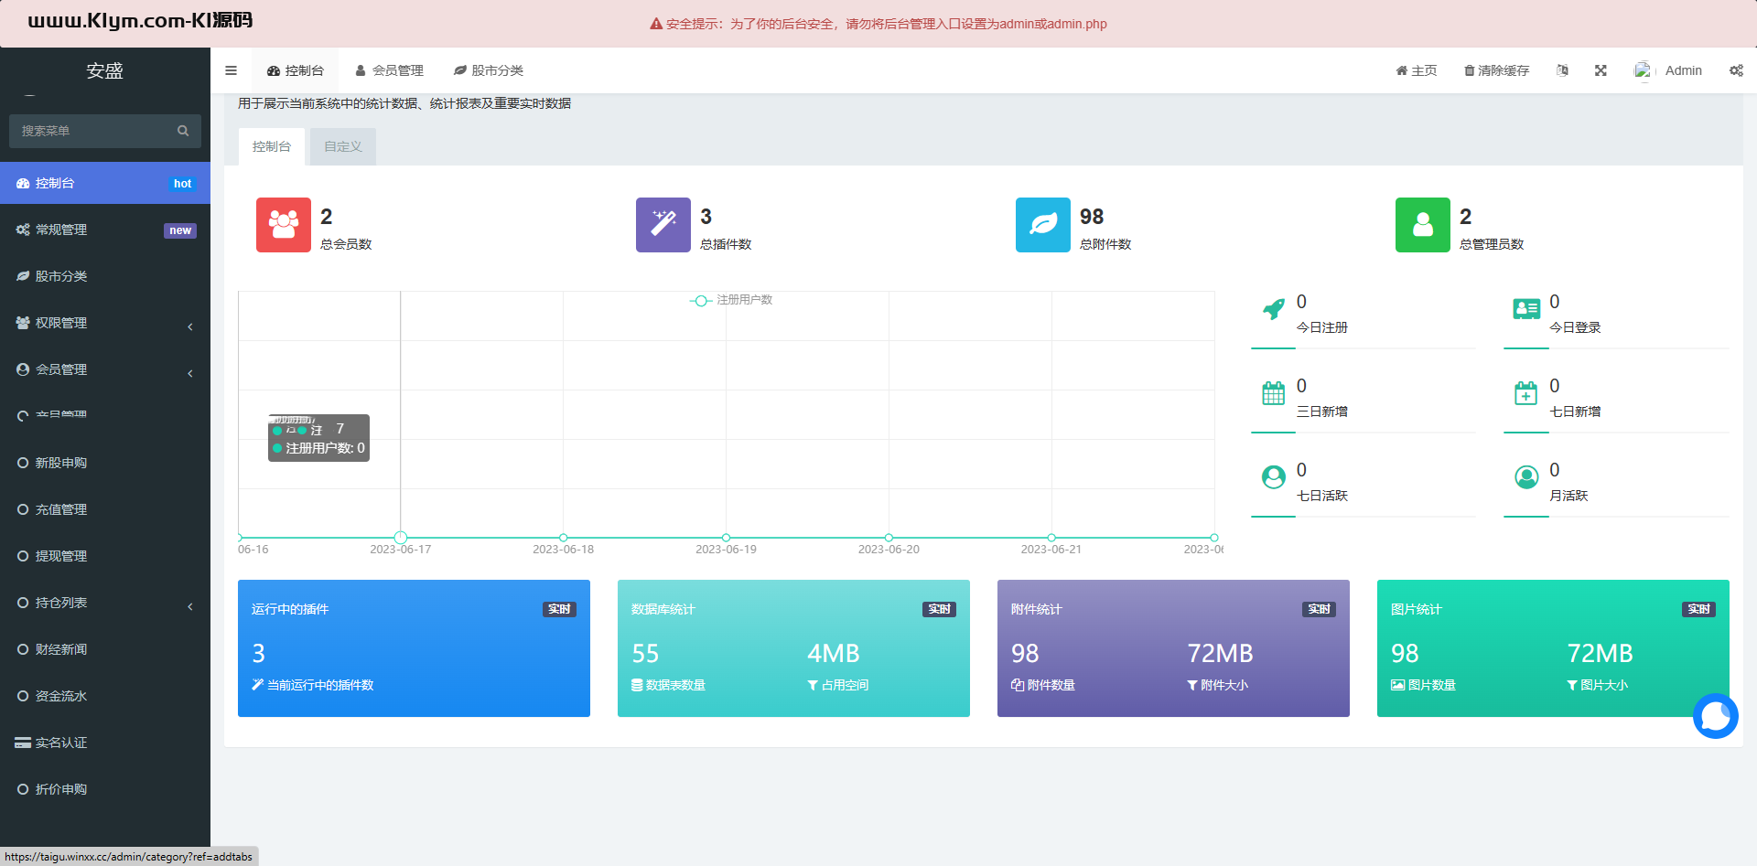Viewport: 1757px width, 866px height.
Task: Click the purple total plugins wand icon
Action: (663, 225)
